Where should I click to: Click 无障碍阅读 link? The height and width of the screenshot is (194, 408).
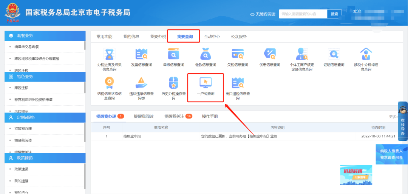tap(265, 14)
